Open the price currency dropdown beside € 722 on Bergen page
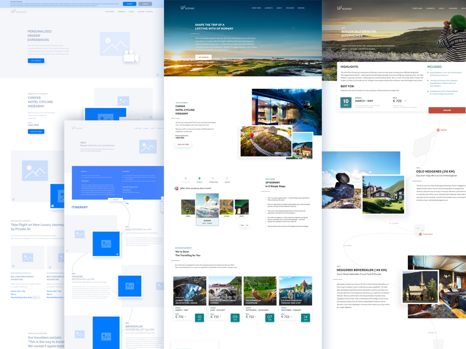 (x=405, y=101)
